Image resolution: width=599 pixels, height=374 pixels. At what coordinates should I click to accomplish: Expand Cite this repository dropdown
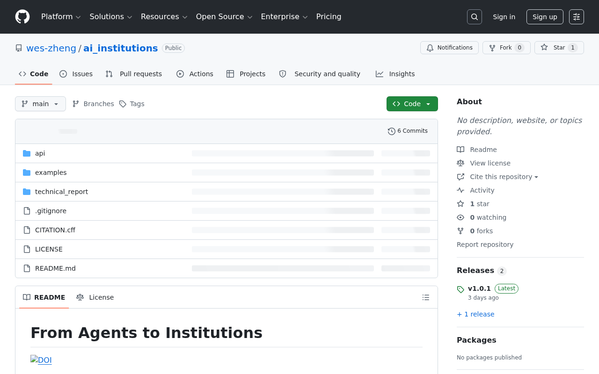(504, 177)
